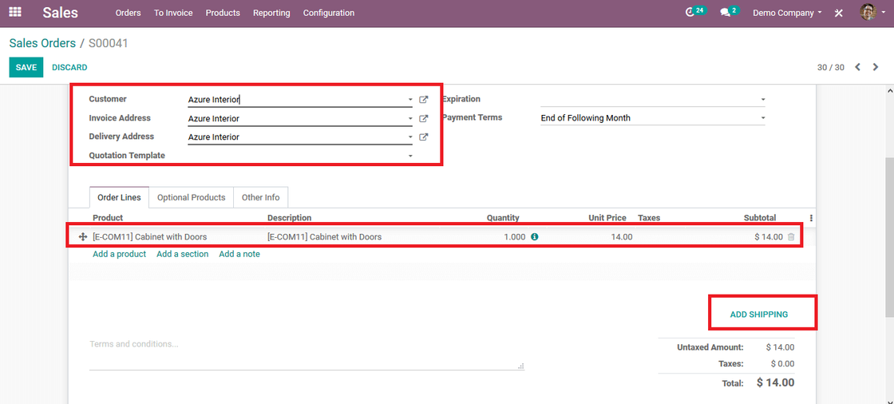
Task: Go to next record arrow
Action: point(876,67)
